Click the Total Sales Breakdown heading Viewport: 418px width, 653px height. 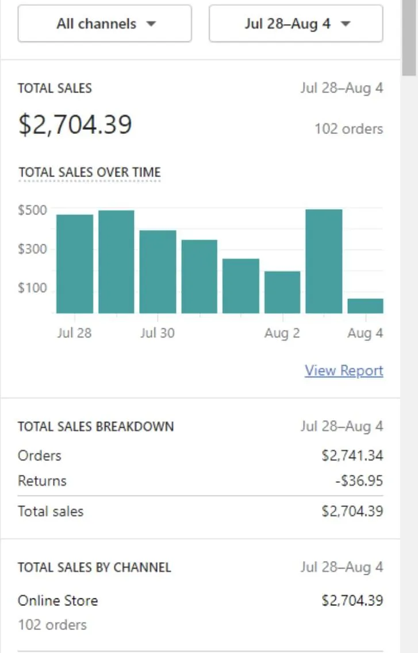(95, 427)
